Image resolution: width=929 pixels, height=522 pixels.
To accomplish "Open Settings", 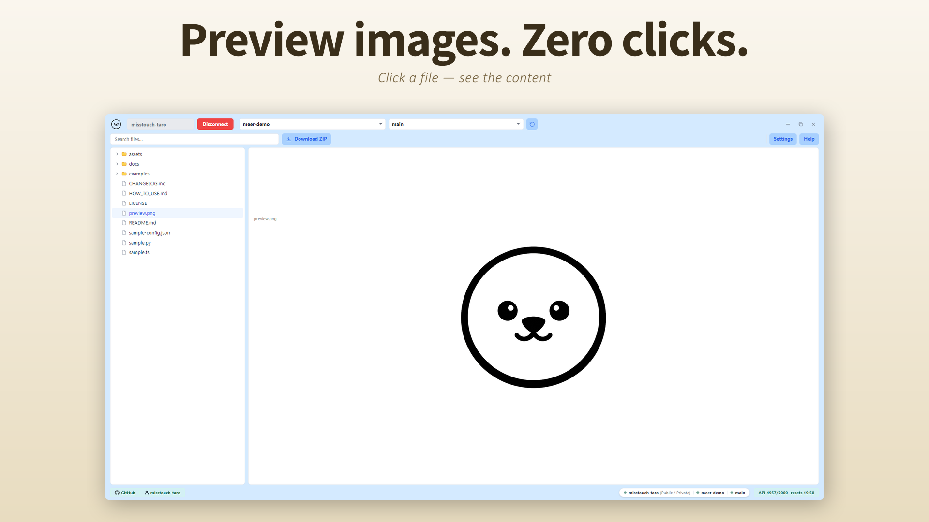I will pos(783,139).
